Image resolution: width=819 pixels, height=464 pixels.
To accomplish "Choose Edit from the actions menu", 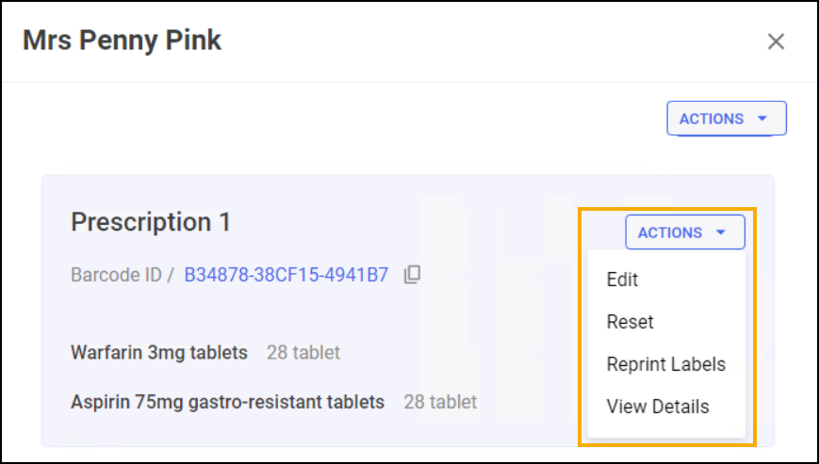I will point(623,280).
